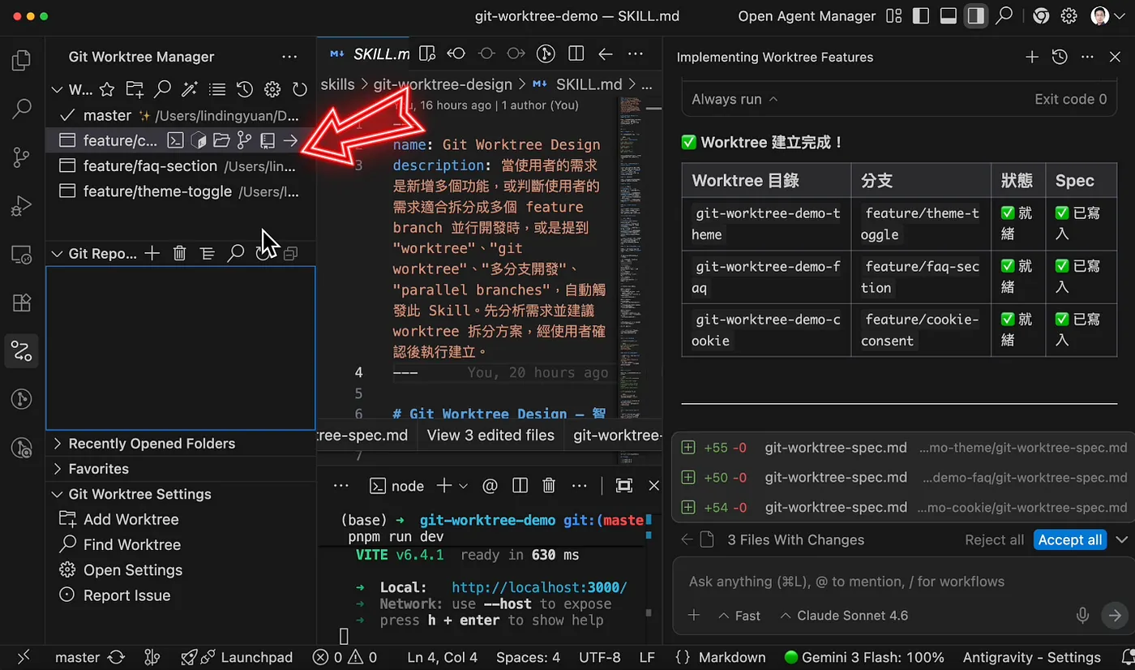Open past conversations history in agent panel
1135x670 pixels.
(1060, 57)
